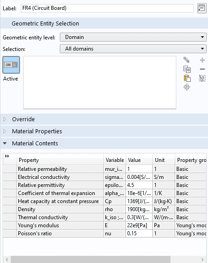
Task: Click the horizontal scrollbar right arrow
Action: coord(202,259)
